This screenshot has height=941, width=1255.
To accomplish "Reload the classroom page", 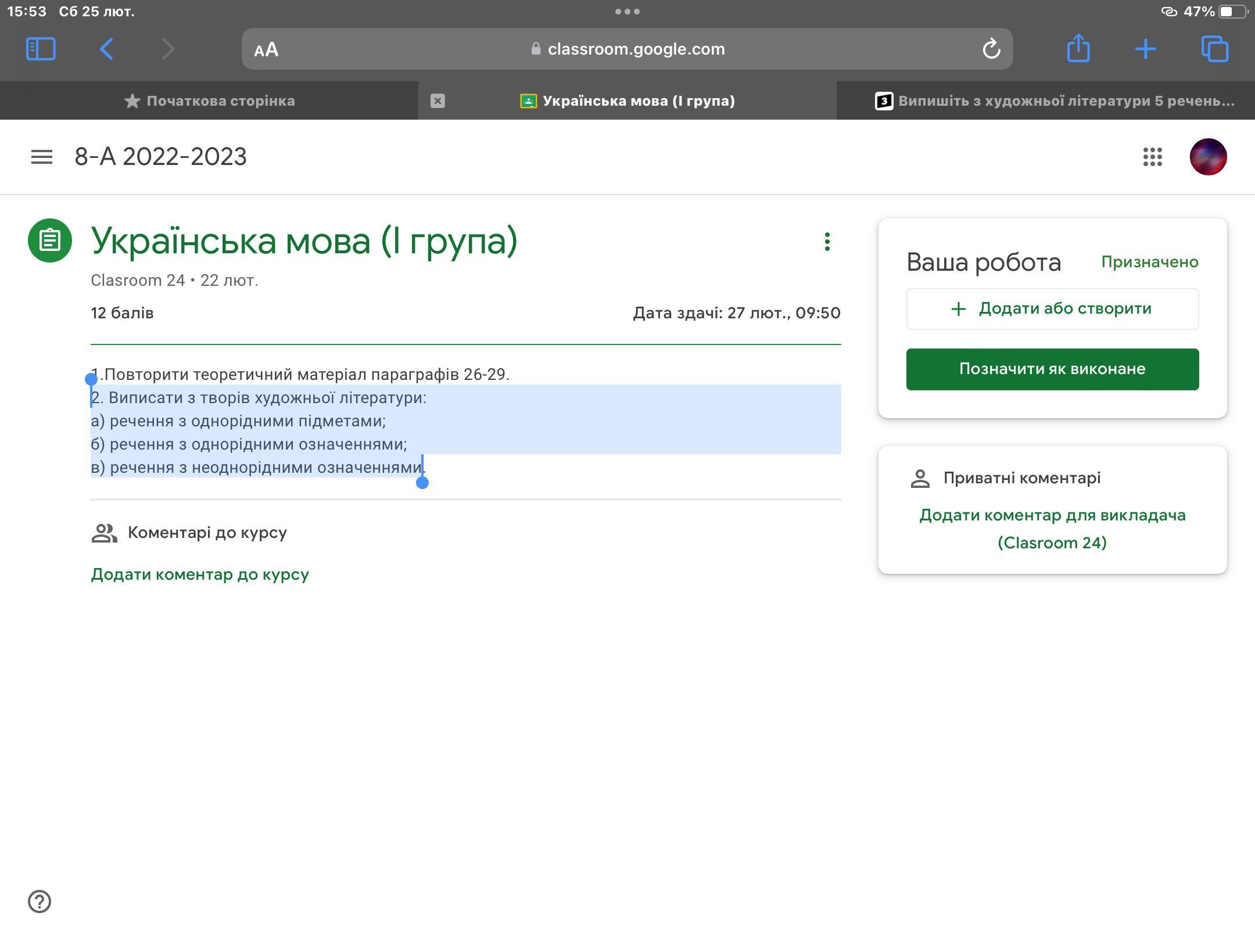I will tap(991, 49).
